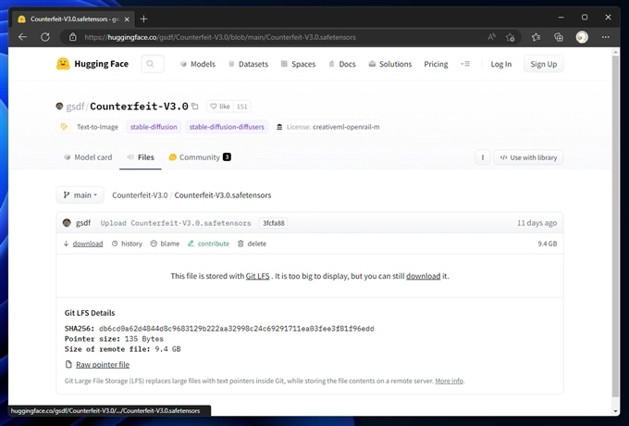Open the blame view
The image size is (629, 426).
[x=165, y=244]
